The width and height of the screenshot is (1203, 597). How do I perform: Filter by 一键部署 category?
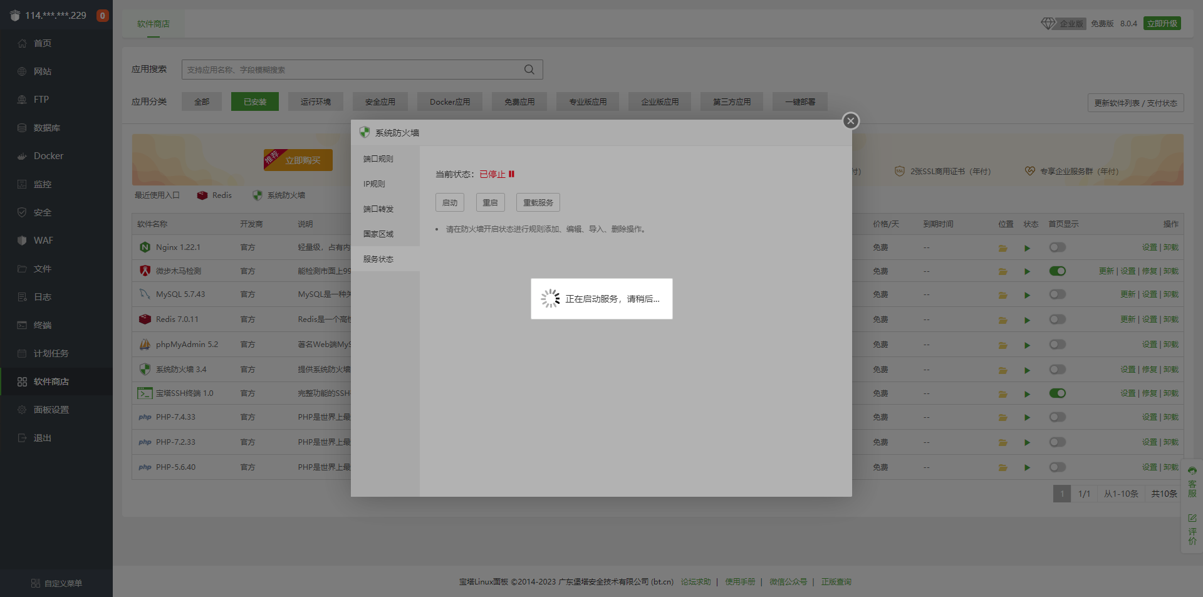800,101
